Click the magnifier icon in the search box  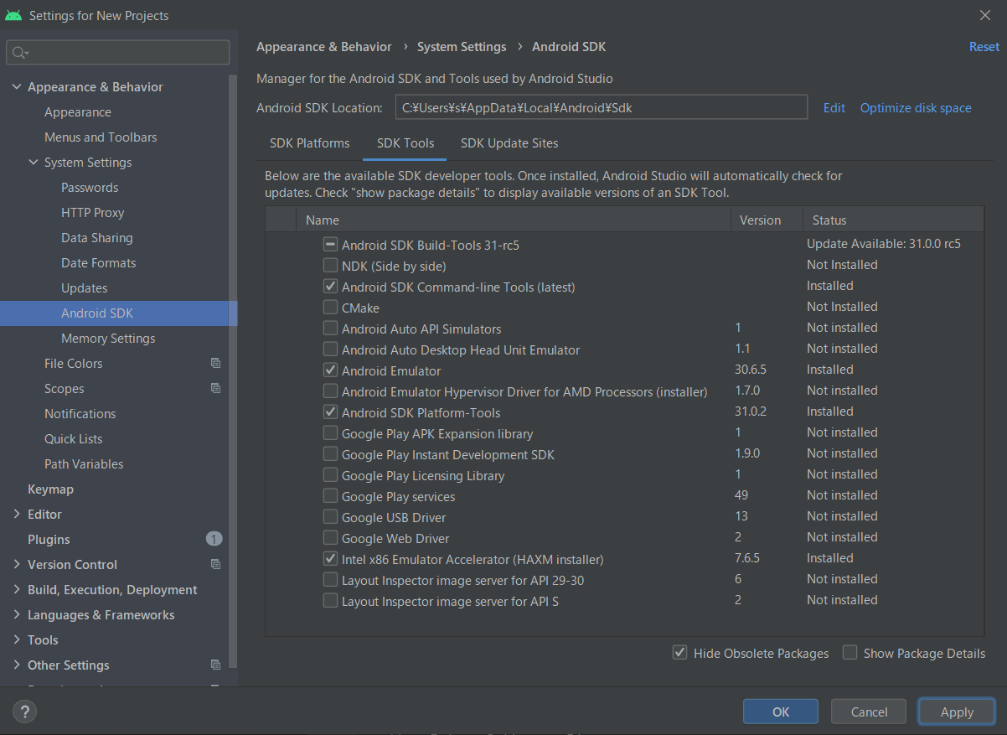pyautogui.click(x=19, y=53)
